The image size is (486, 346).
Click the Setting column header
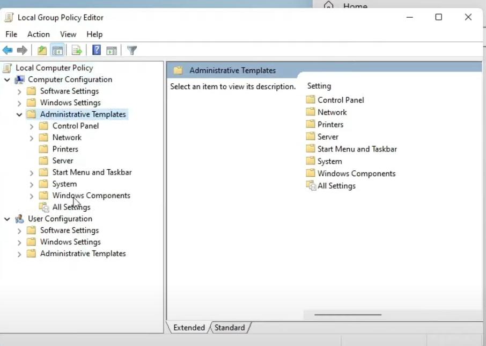tap(319, 86)
